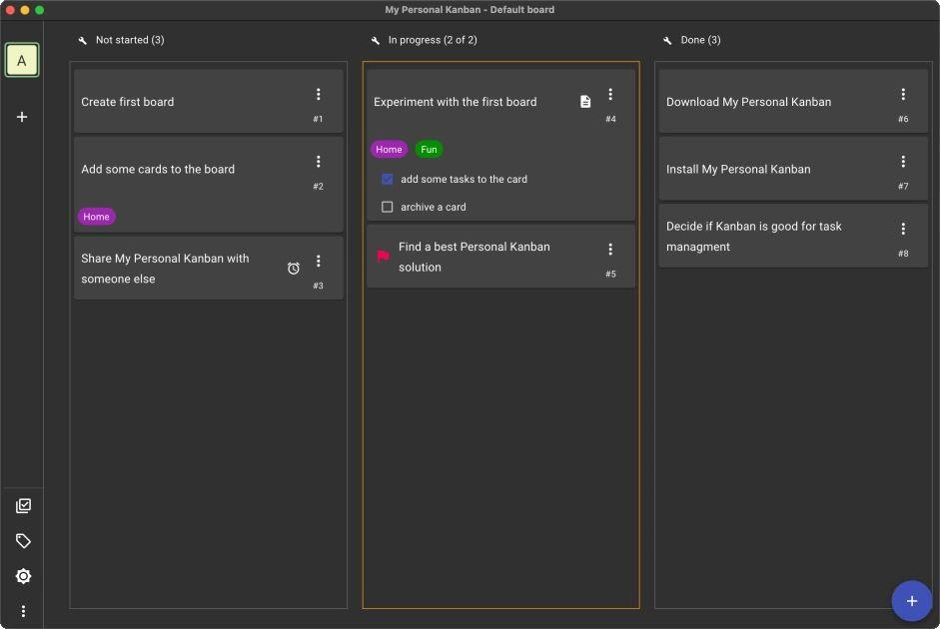Uncheck 'add some tasks to the card'
Image resolution: width=940 pixels, height=629 pixels.
pyautogui.click(x=388, y=179)
